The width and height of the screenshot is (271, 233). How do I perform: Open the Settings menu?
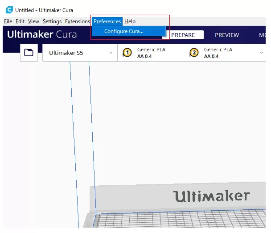52,21
